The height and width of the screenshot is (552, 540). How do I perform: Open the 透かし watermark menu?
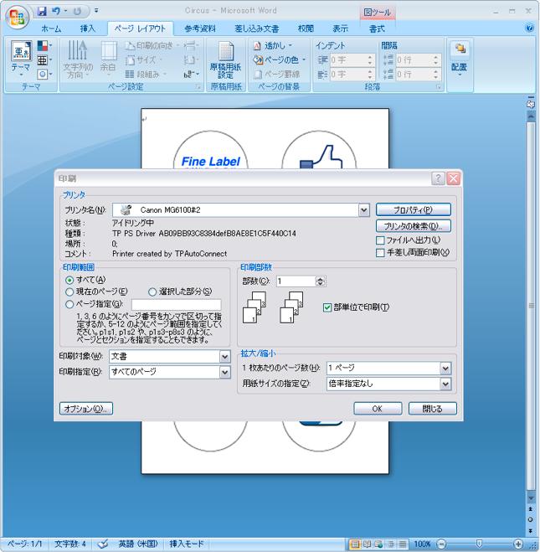pos(273,46)
